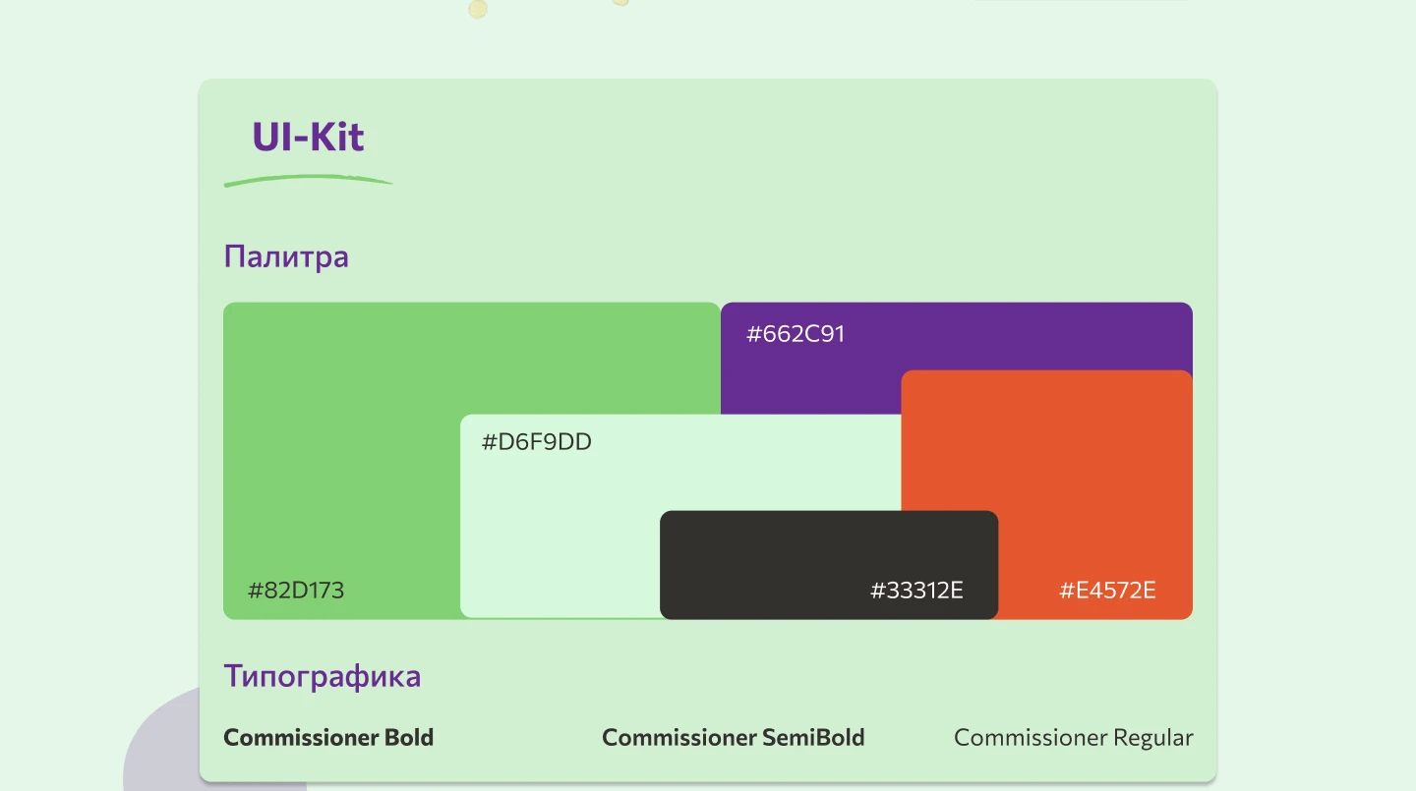Click the UI-Kit title
Screen dimensions: 1416x791
(308, 137)
